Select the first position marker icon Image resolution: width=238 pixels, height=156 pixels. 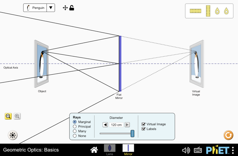(x=217, y=11)
